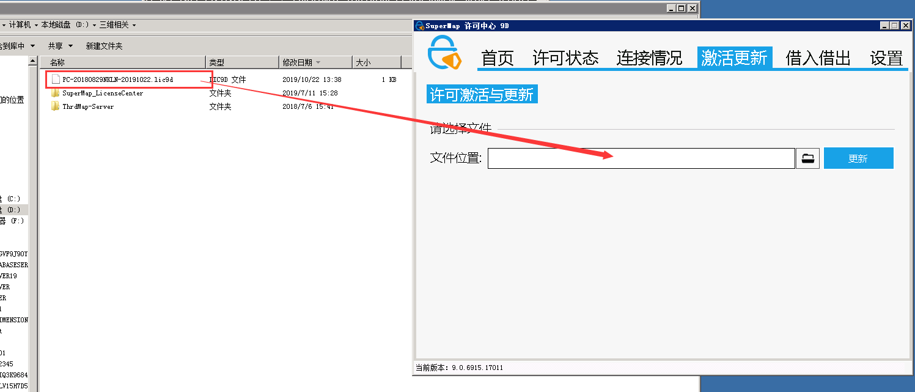Expand the arrow after 三维相关 breadcrumb

(134, 25)
